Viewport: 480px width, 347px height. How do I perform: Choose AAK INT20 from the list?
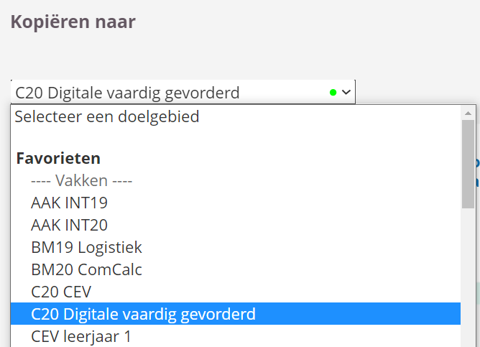69,225
